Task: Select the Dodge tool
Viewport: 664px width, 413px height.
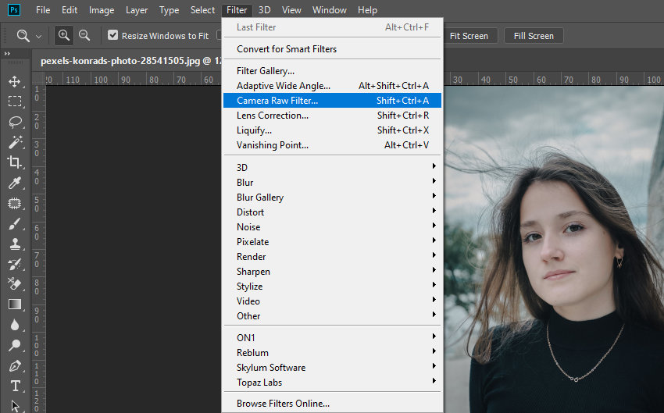Action: coord(15,345)
